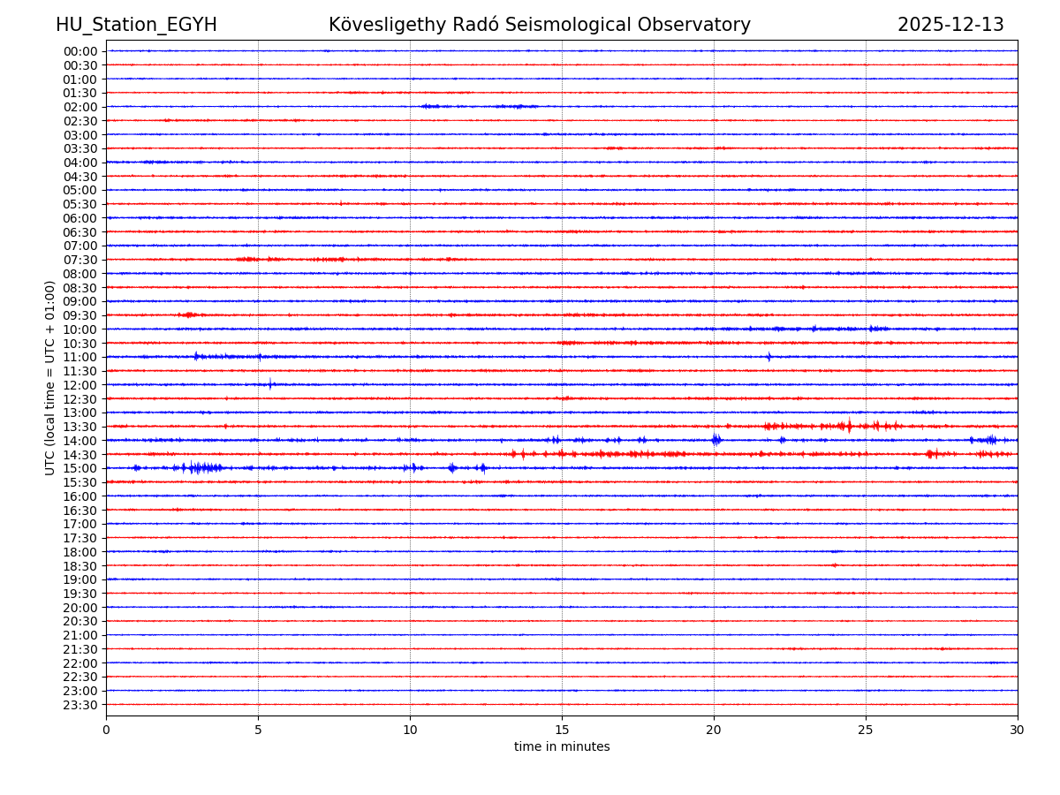Click the vertical UTC local time axis label
1060x795 pixels.
click(50, 377)
